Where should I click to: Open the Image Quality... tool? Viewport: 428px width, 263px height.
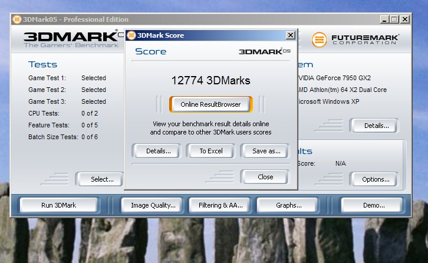click(x=152, y=205)
